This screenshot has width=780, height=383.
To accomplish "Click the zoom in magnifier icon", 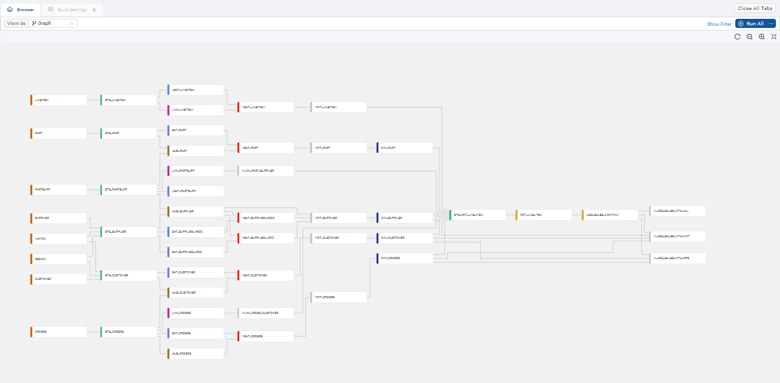I will tap(762, 37).
